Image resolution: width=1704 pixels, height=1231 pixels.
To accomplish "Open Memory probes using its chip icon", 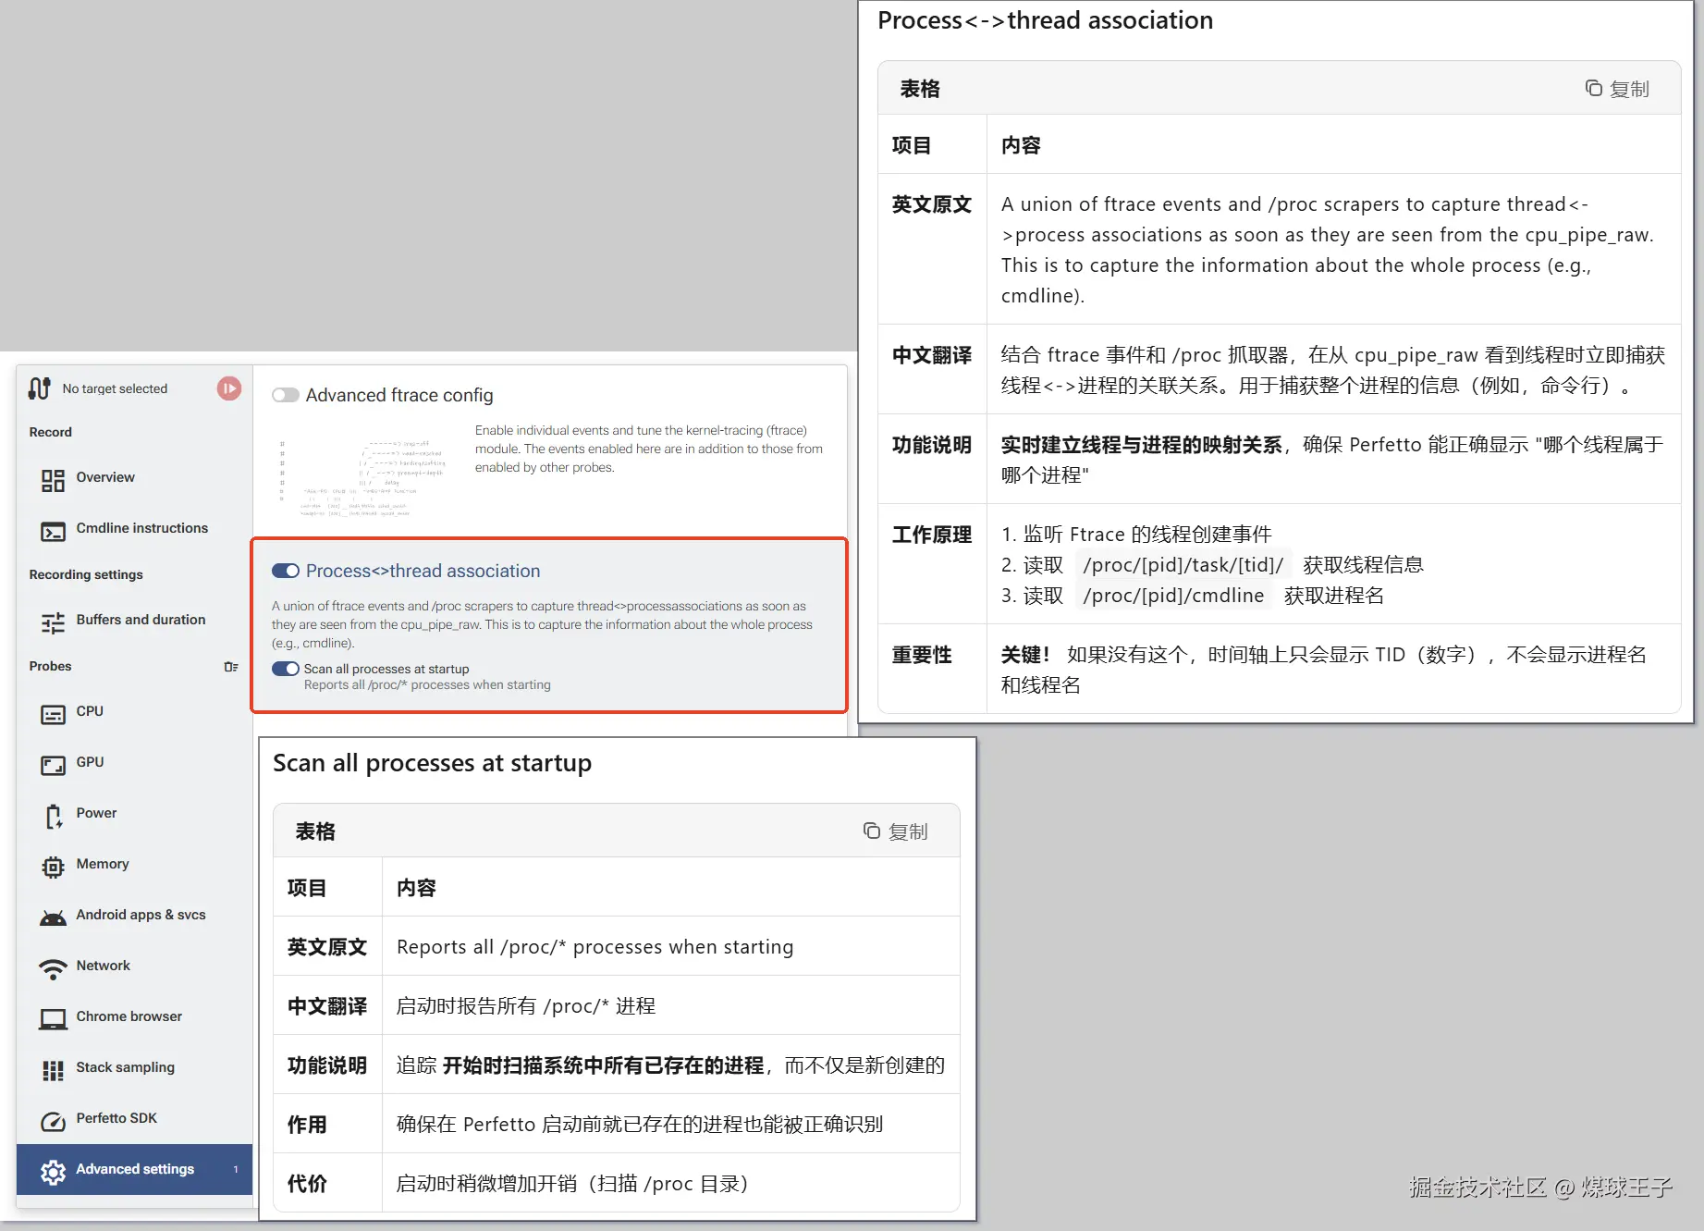I will coord(53,865).
